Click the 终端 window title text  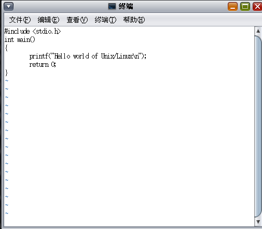pos(126,6)
